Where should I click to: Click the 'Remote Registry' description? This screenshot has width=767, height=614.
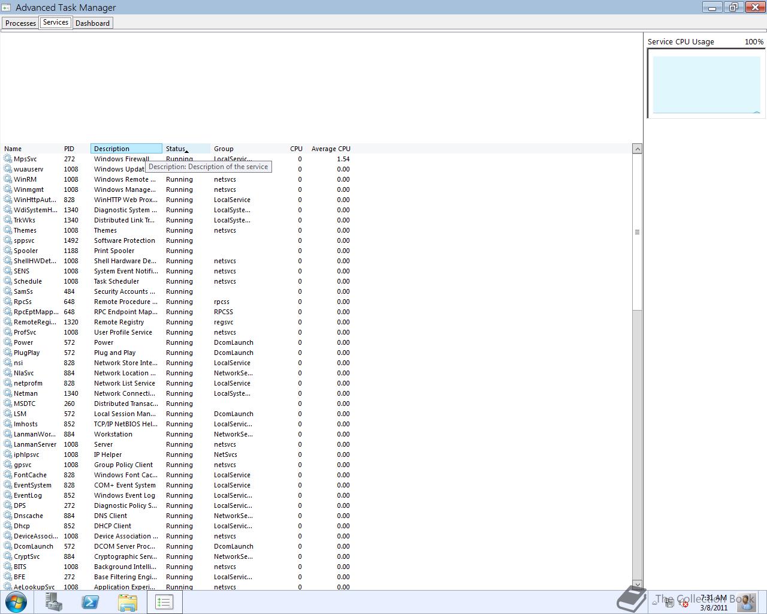pyautogui.click(x=119, y=322)
